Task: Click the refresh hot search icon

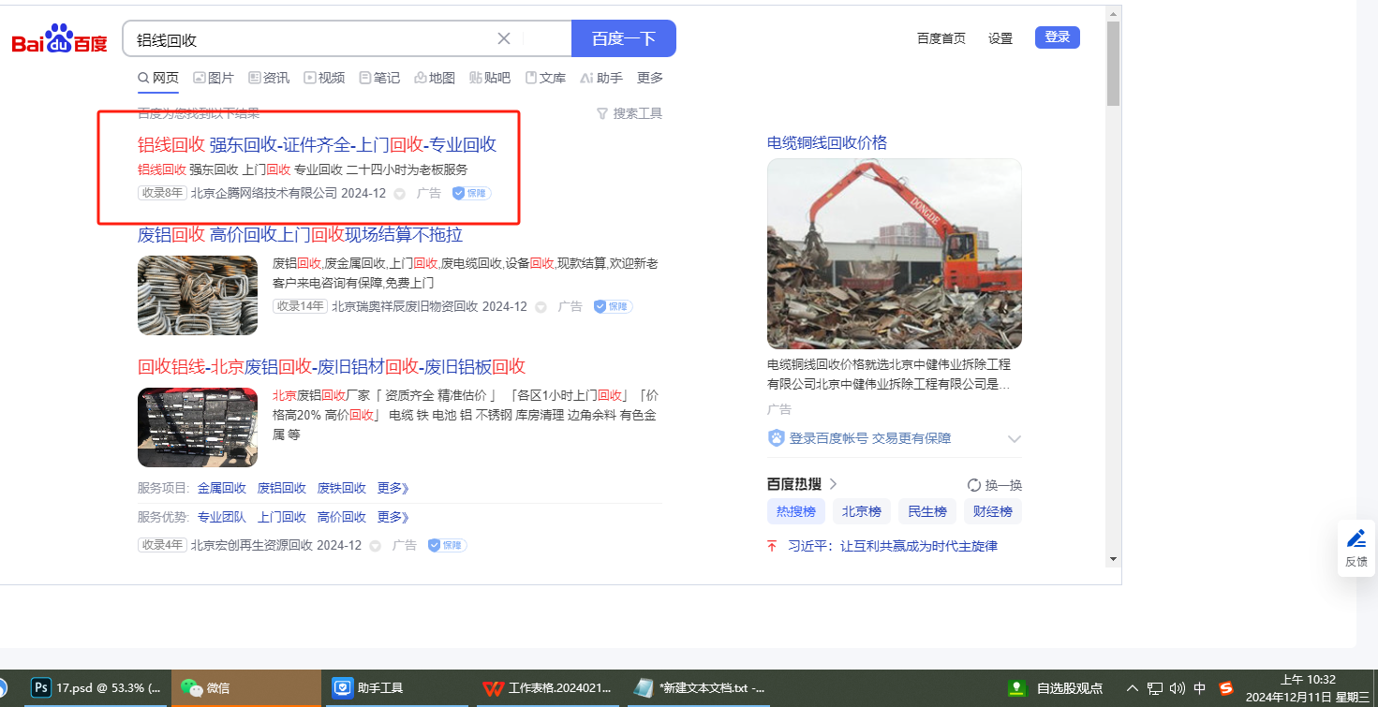Action: click(974, 485)
